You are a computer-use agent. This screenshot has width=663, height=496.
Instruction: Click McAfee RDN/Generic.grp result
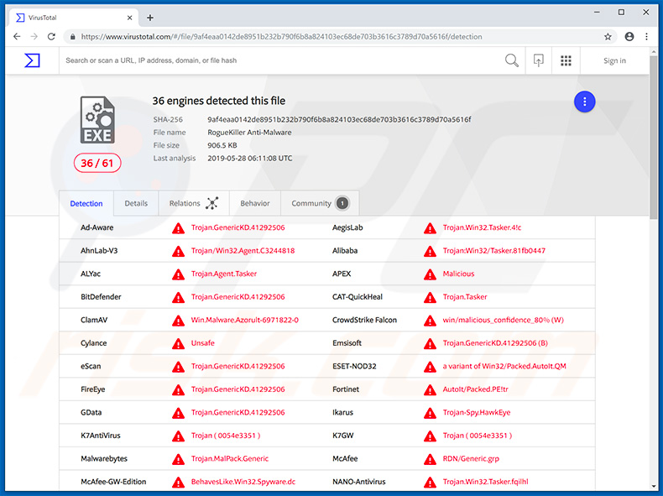(x=471, y=459)
